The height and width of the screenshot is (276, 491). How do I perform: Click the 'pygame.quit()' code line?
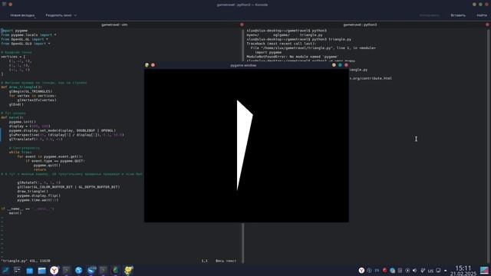47,166
